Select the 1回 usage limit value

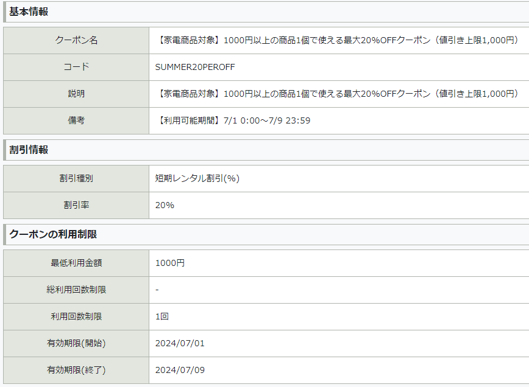[x=162, y=316]
